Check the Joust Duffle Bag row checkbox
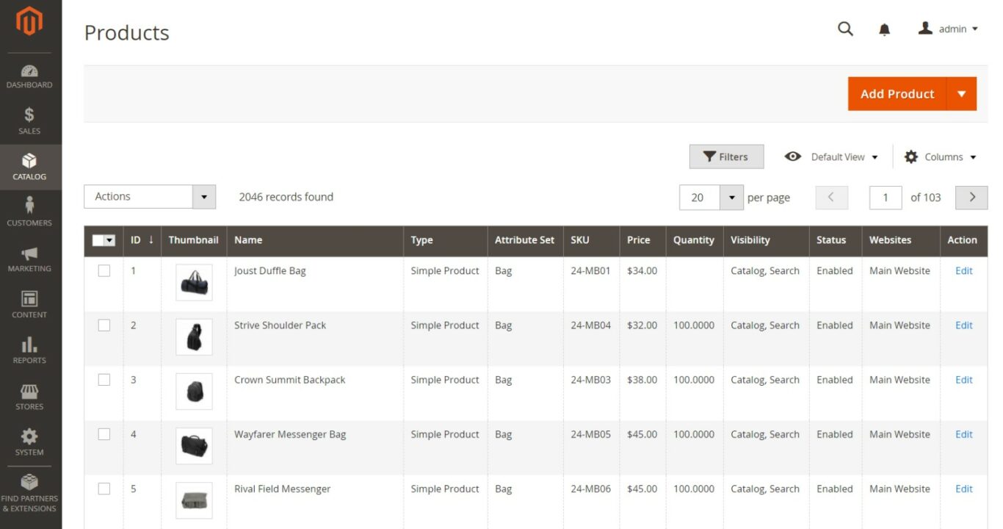The image size is (1003, 529). pos(104,270)
